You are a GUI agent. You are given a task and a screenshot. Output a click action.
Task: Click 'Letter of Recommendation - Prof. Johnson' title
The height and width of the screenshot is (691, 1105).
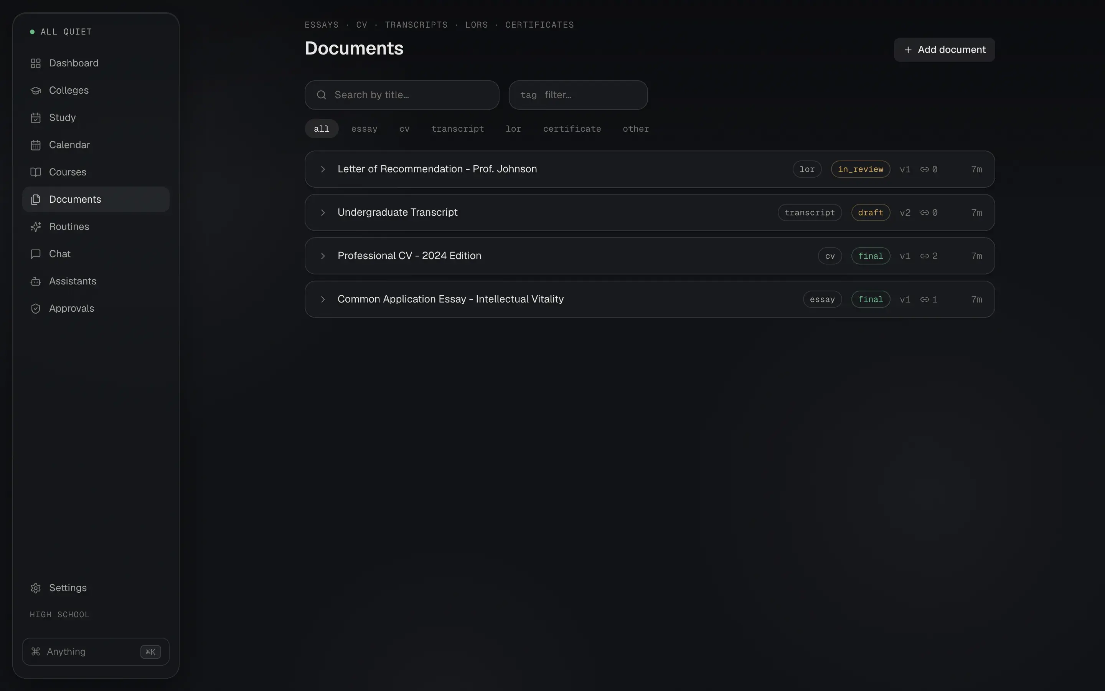[x=437, y=169]
